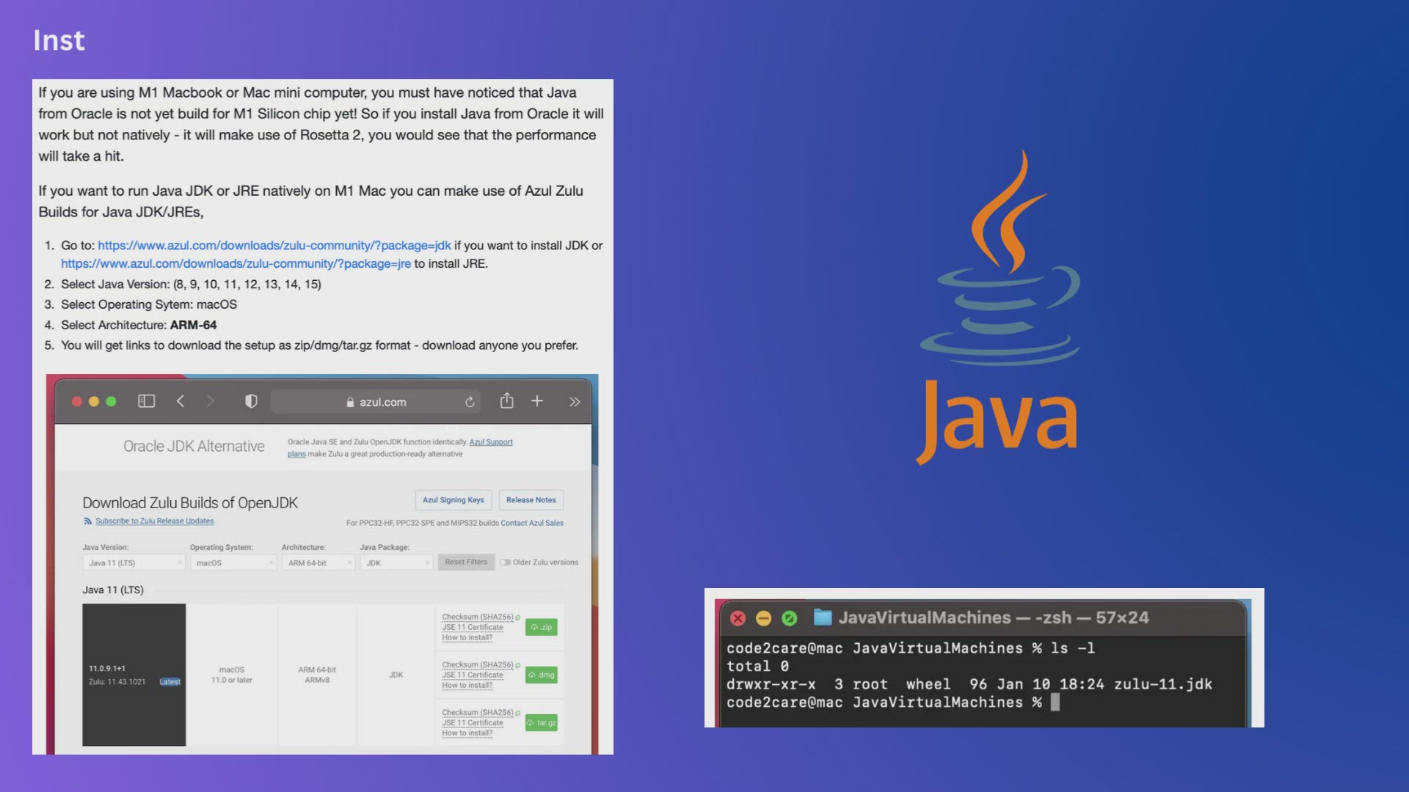Viewport: 1409px width, 792px height.
Task: Download the .tar.gz package
Action: click(542, 723)
